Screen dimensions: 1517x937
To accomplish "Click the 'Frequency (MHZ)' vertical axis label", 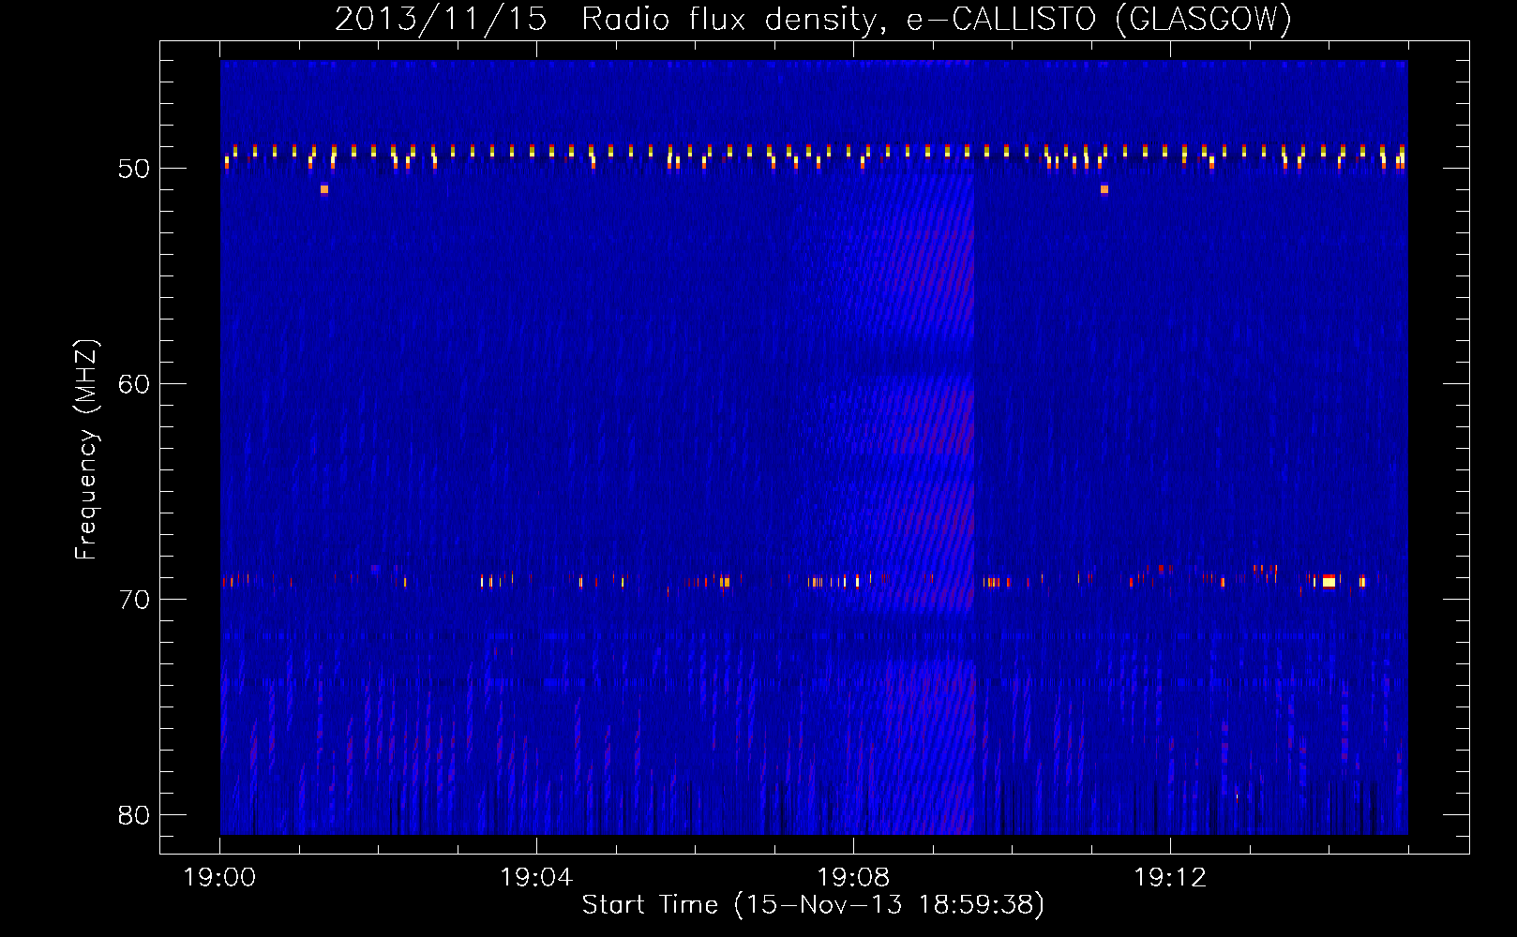I will tap(85, 450).
